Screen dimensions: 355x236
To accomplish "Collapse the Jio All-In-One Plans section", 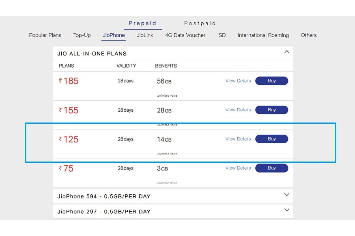I will pyautogui.click(x=286, y=52).
